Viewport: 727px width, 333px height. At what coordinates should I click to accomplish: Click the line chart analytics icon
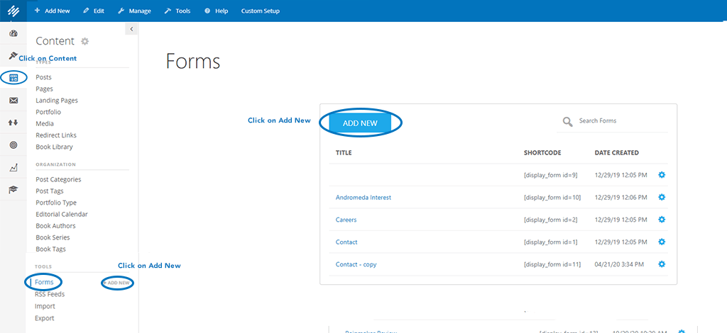click(13, 168)
